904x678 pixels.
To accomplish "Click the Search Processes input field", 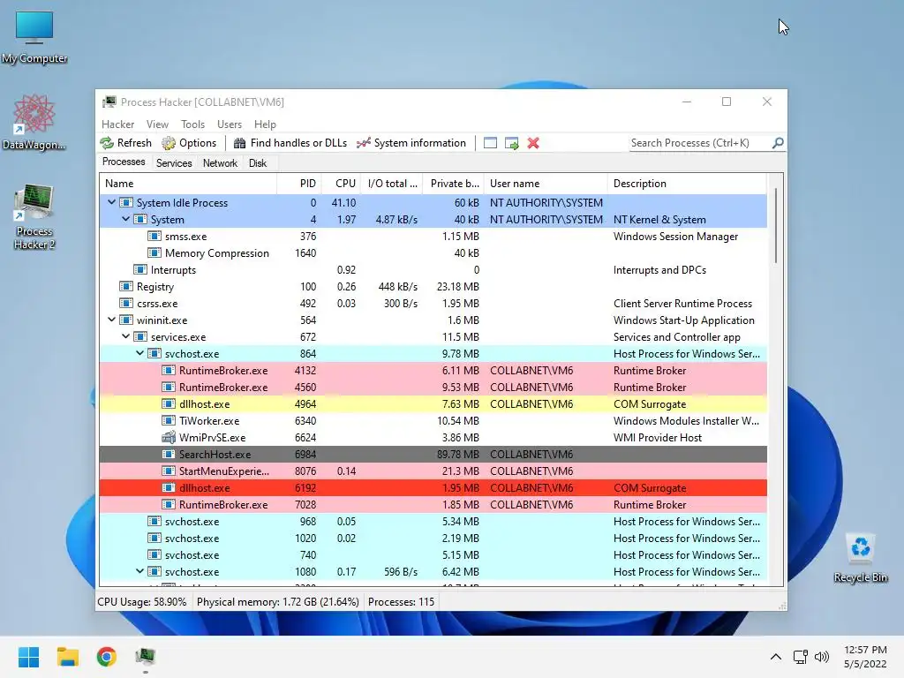I will 700,143.
